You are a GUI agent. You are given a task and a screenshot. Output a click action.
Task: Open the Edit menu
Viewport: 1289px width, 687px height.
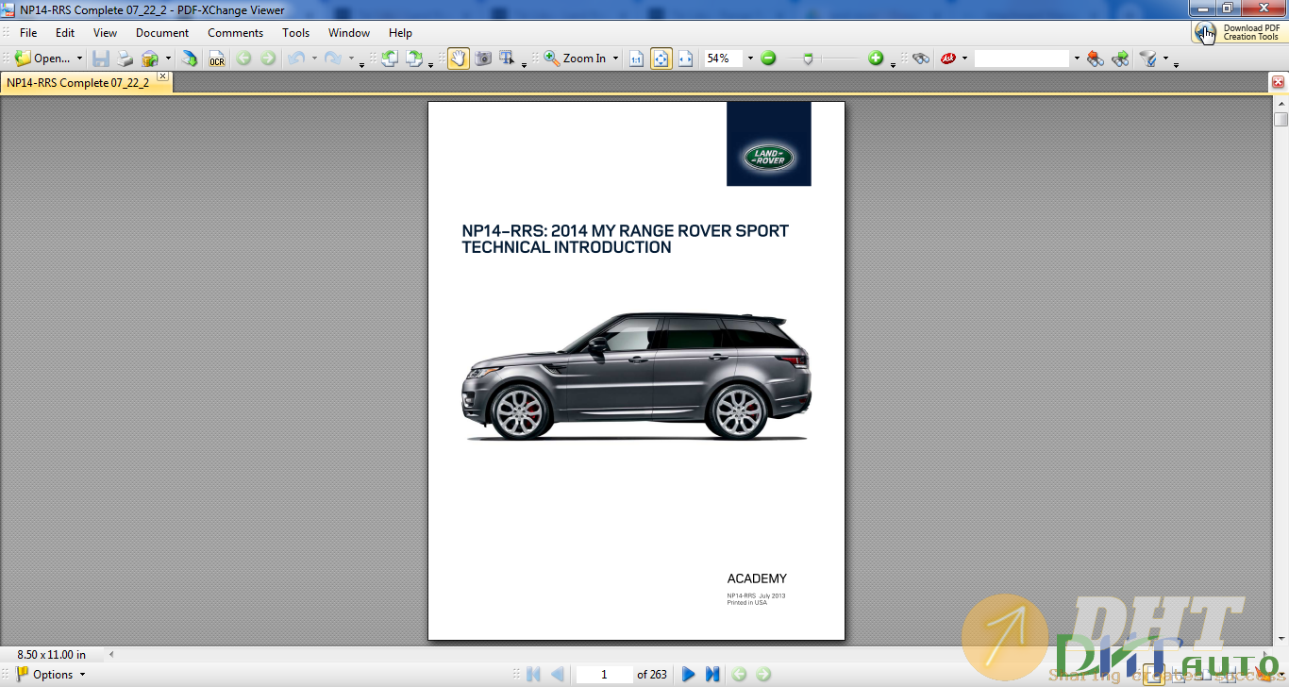64,32
